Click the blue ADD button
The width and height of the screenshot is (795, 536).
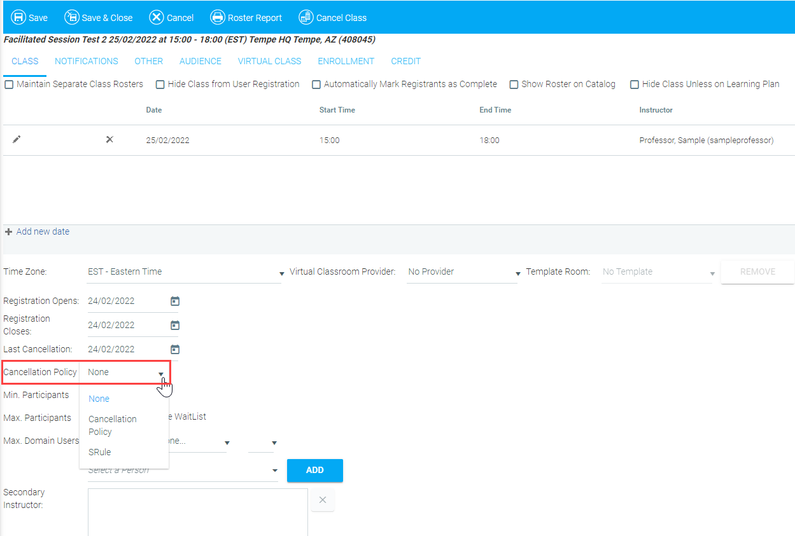[x=314, y=471]
